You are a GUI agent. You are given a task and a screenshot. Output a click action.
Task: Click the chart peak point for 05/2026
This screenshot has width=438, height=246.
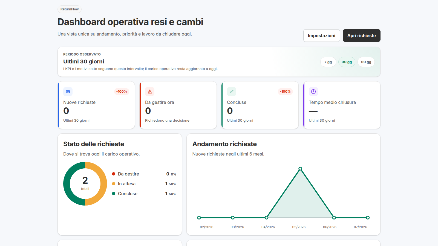click(300, 169)
